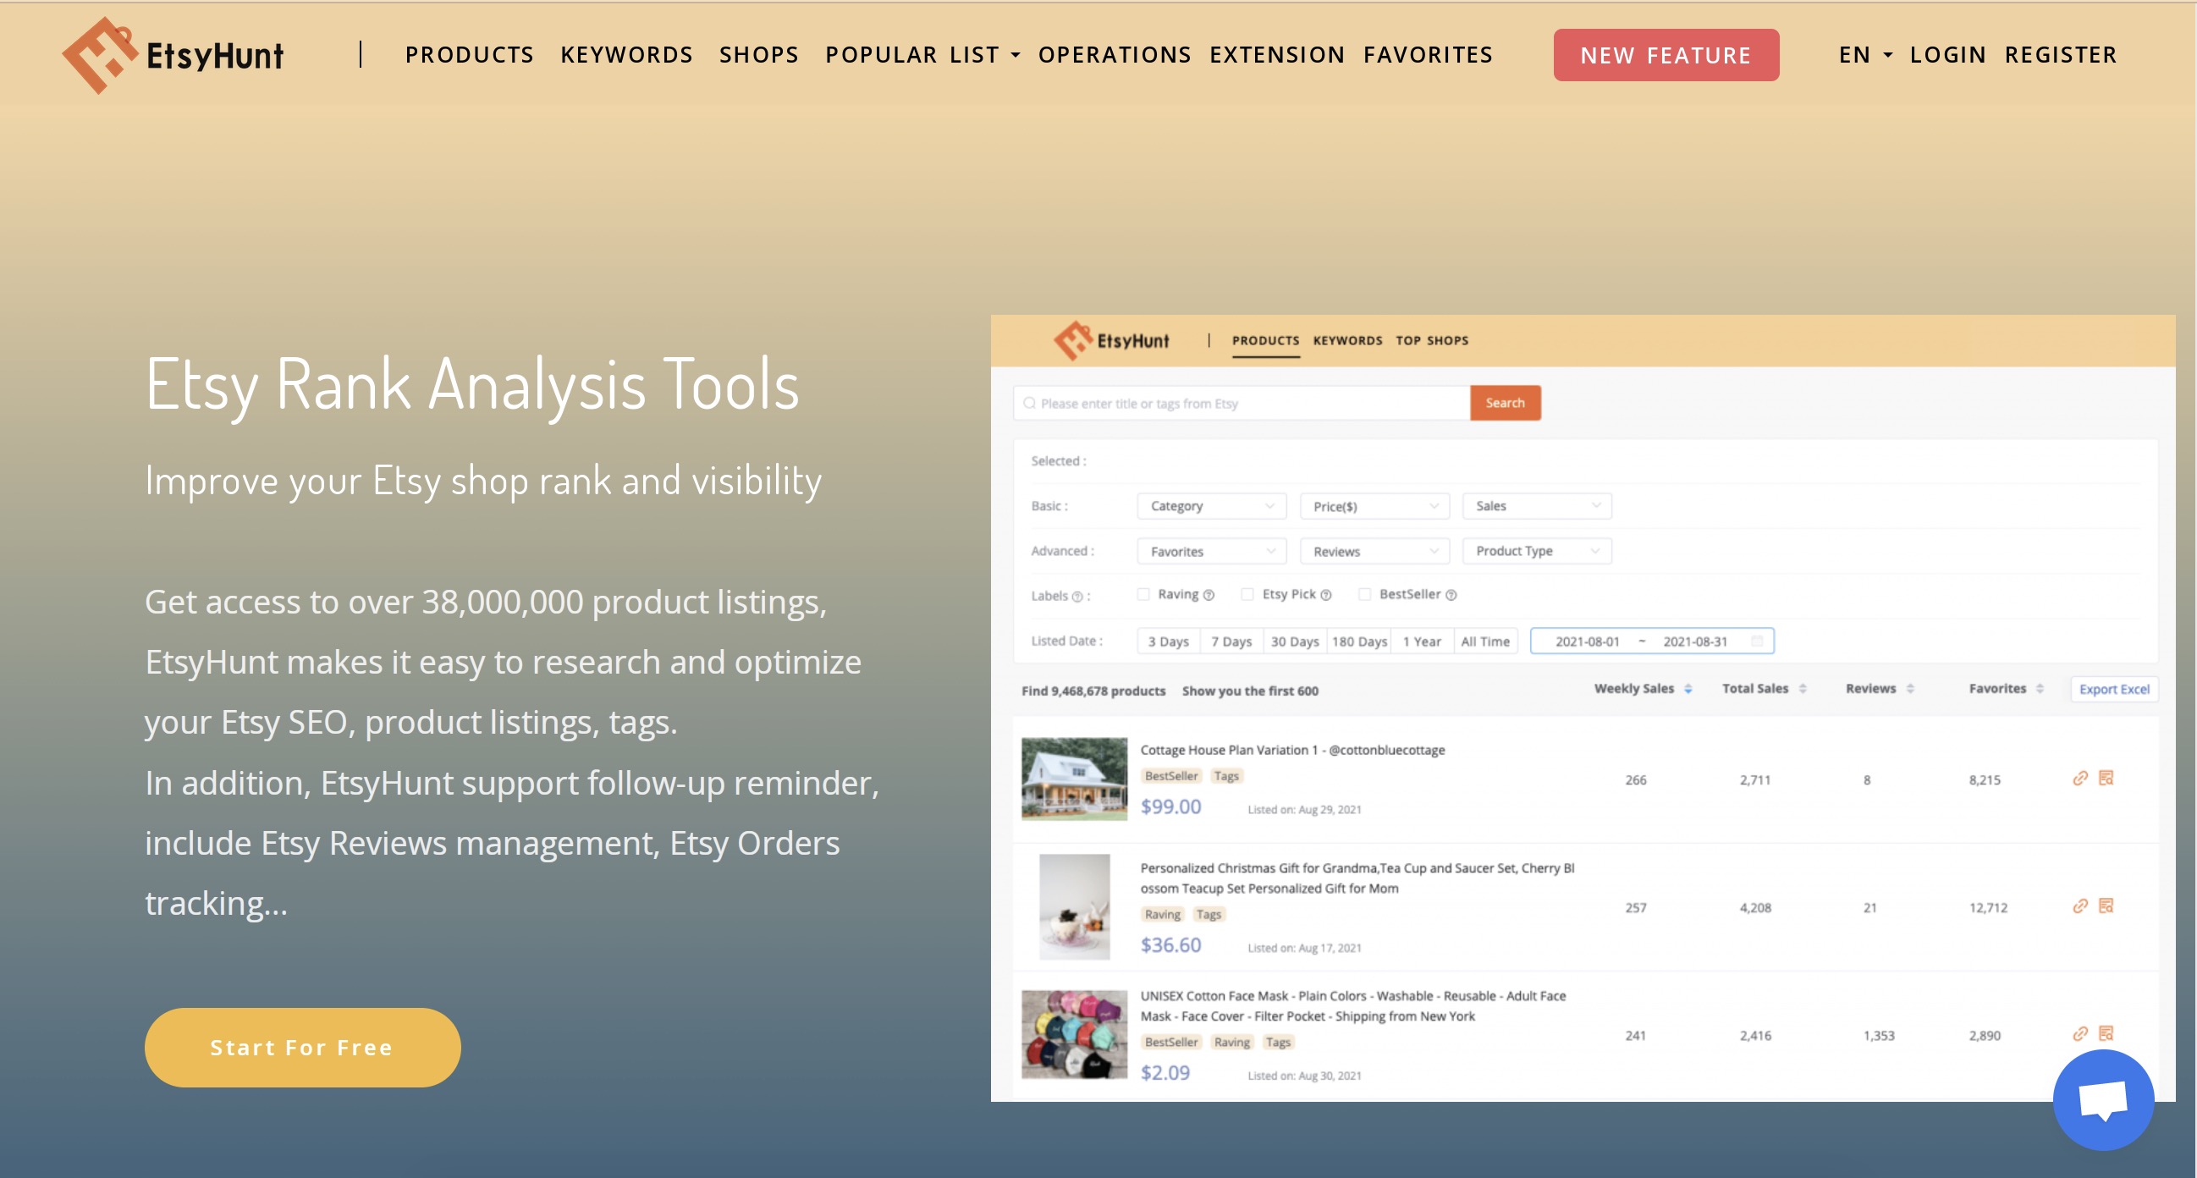Tick the BestSeller label checkbox
This screenshot has width=2197, height=1178.
pyautogui.click(x=1364, y=595)
